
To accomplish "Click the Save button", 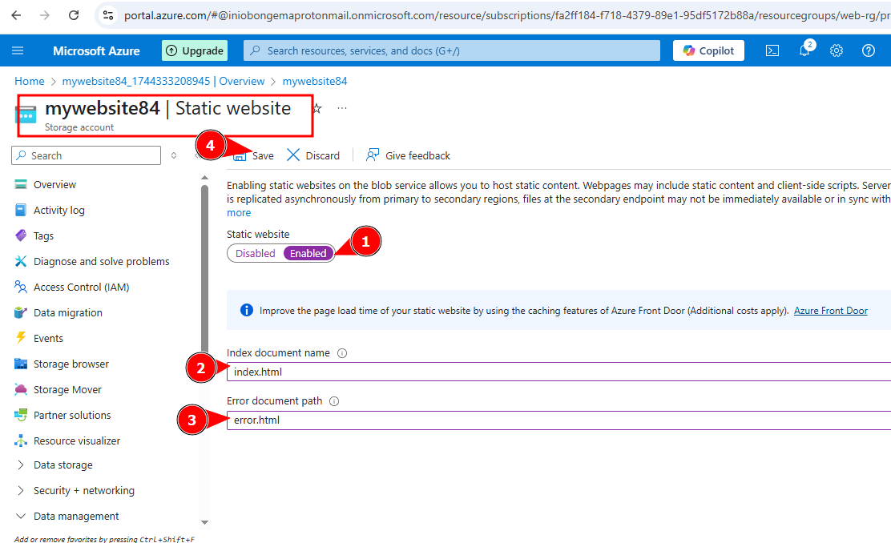I will pos(253,155).
